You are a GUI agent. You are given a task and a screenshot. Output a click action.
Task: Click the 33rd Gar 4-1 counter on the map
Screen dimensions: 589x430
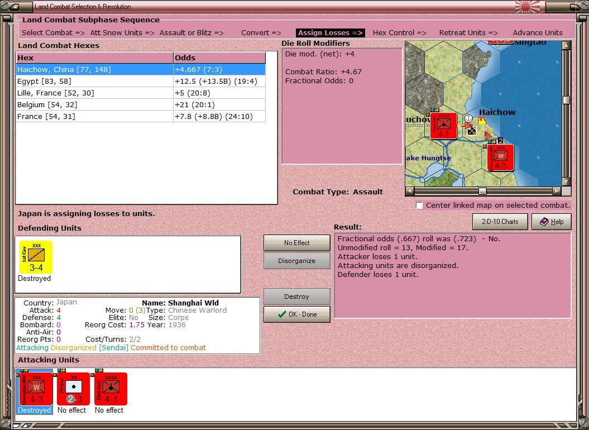(444, 126)
